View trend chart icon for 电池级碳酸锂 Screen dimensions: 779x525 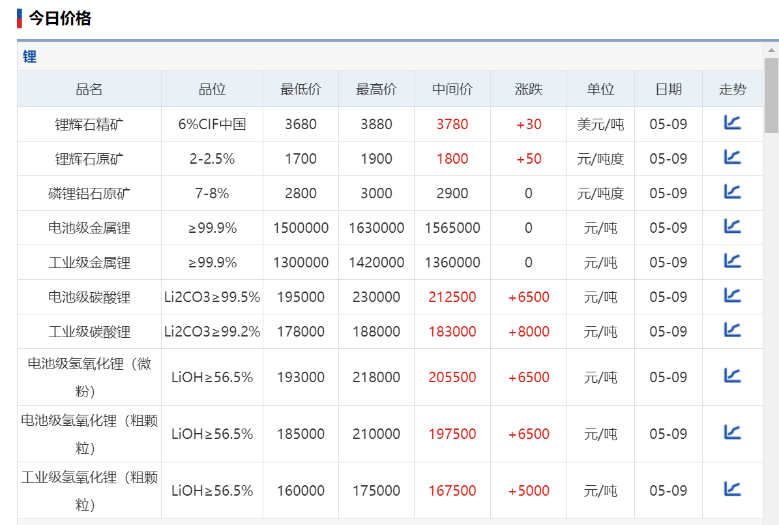coord(732,295)
